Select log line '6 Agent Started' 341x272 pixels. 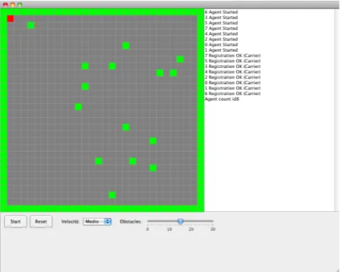click(x=221, y=12)
